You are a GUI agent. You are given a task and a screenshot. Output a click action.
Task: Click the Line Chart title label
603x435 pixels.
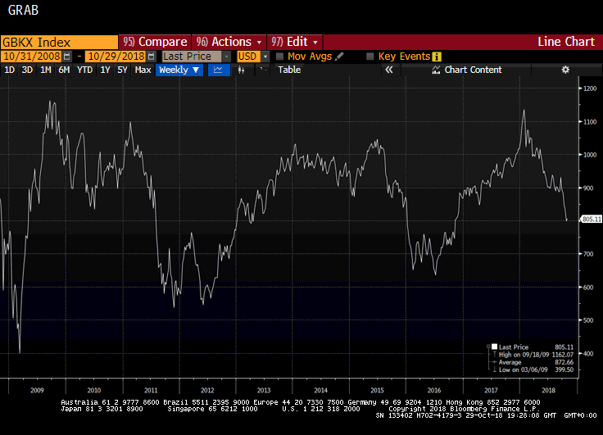tap(566, 42)
